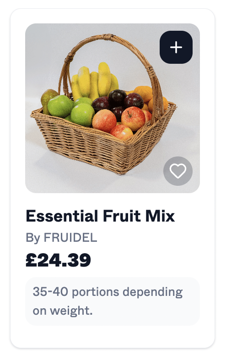Click the green apples in the photo
Viewport: 226px width, 356px height.
[x=71, y=110]
